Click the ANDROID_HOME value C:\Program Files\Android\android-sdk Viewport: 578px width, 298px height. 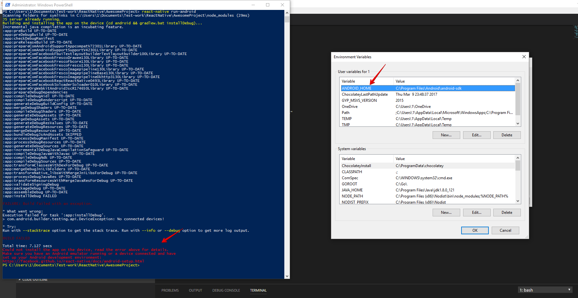tap(428, 88)
